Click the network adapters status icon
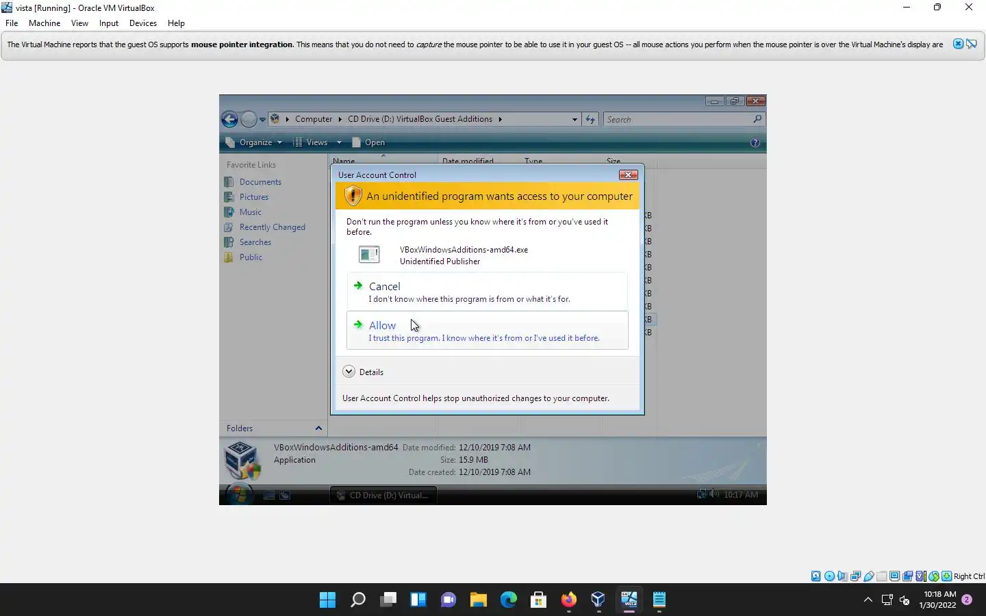This screenshot has height=616, width=986. [855, 576]
